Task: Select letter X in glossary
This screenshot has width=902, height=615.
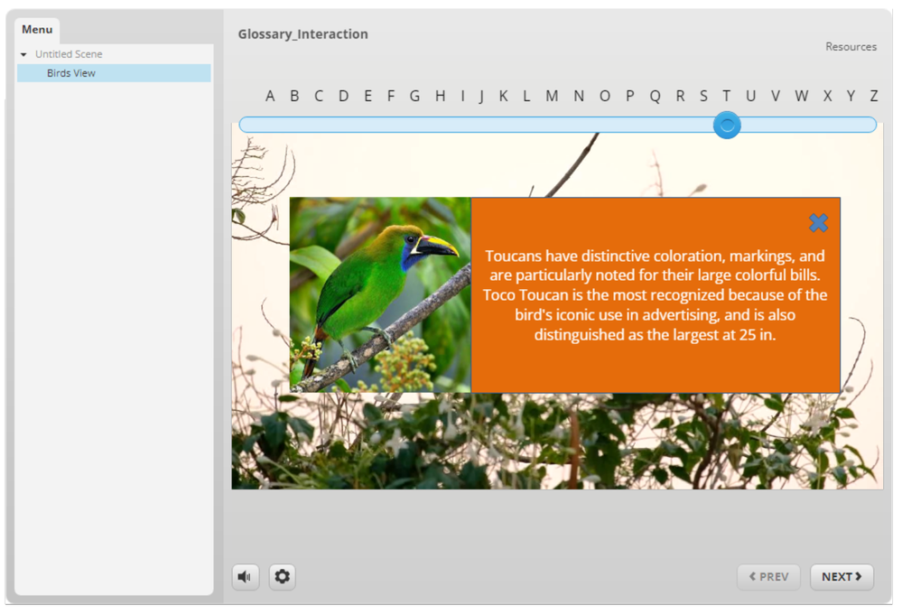Action: (827, 96)
